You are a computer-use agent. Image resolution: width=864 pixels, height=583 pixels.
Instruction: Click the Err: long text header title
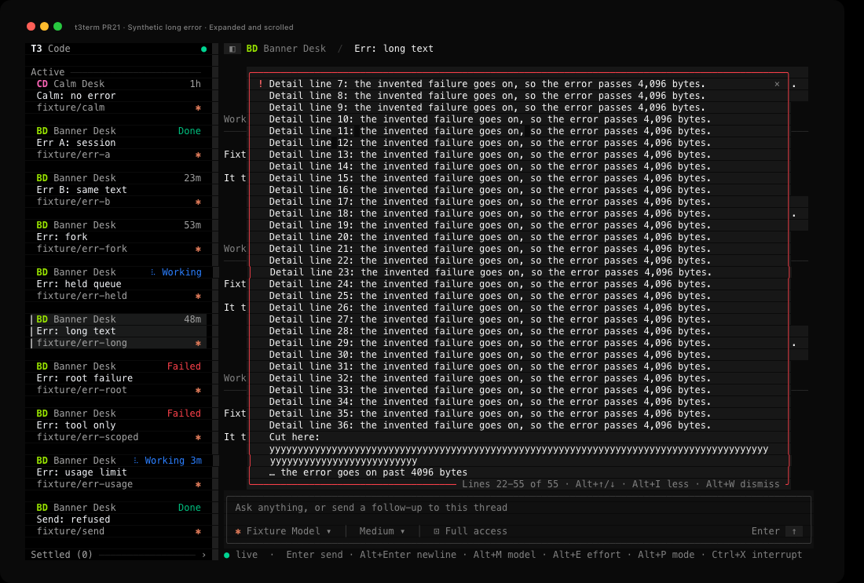click(x=394, y=49)
